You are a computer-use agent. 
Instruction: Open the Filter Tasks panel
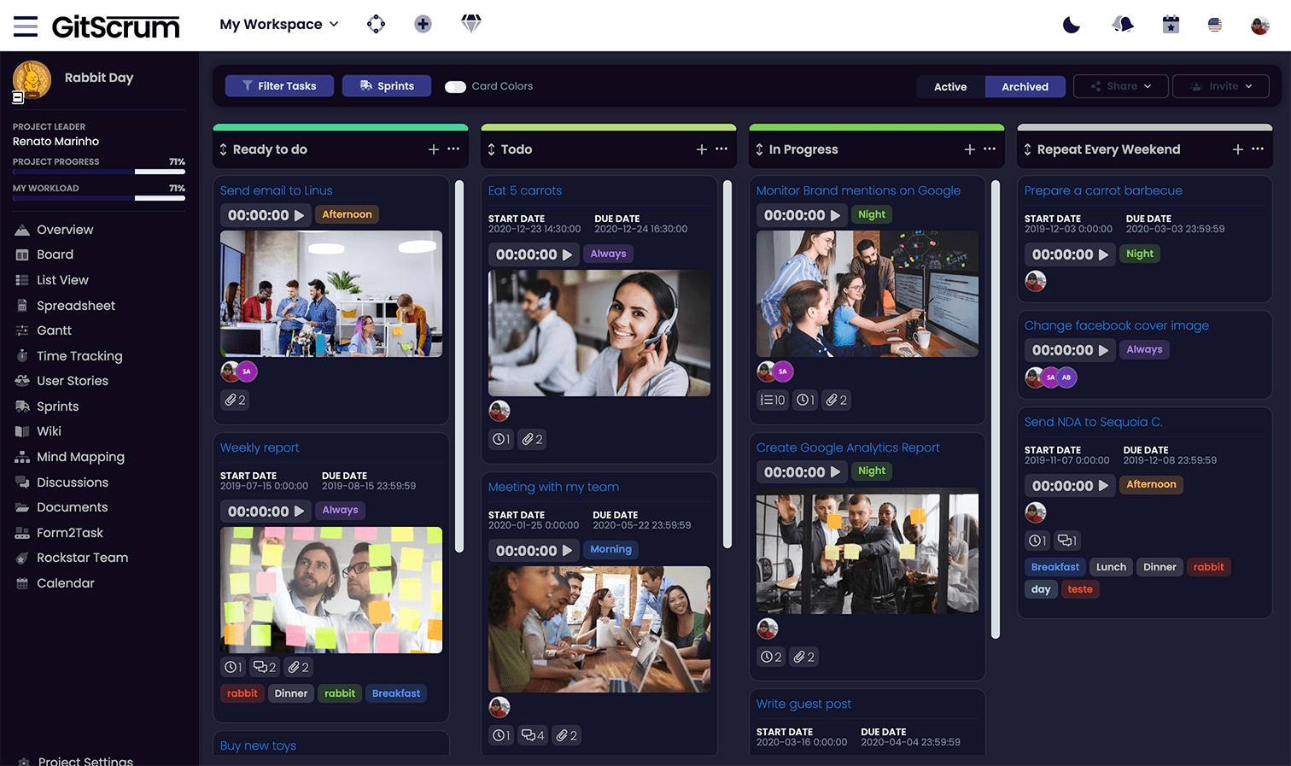[279, 85]
